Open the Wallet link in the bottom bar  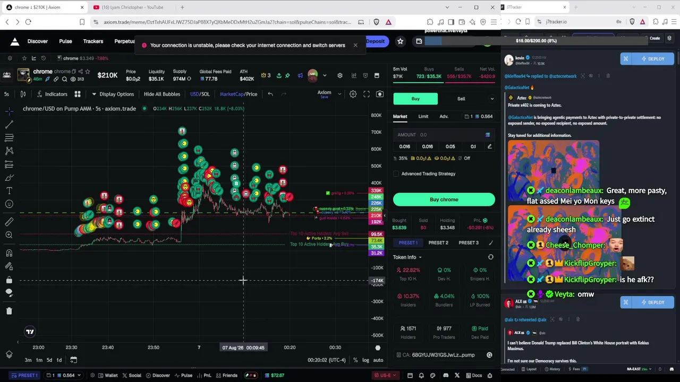[x=107, y=376]
